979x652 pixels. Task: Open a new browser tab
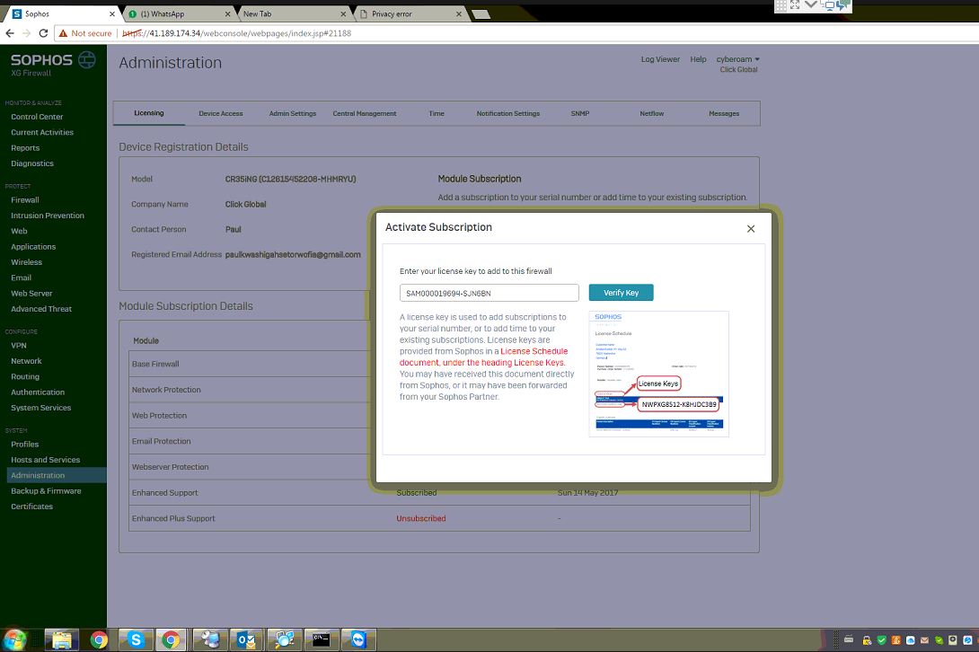click(481, 14)
